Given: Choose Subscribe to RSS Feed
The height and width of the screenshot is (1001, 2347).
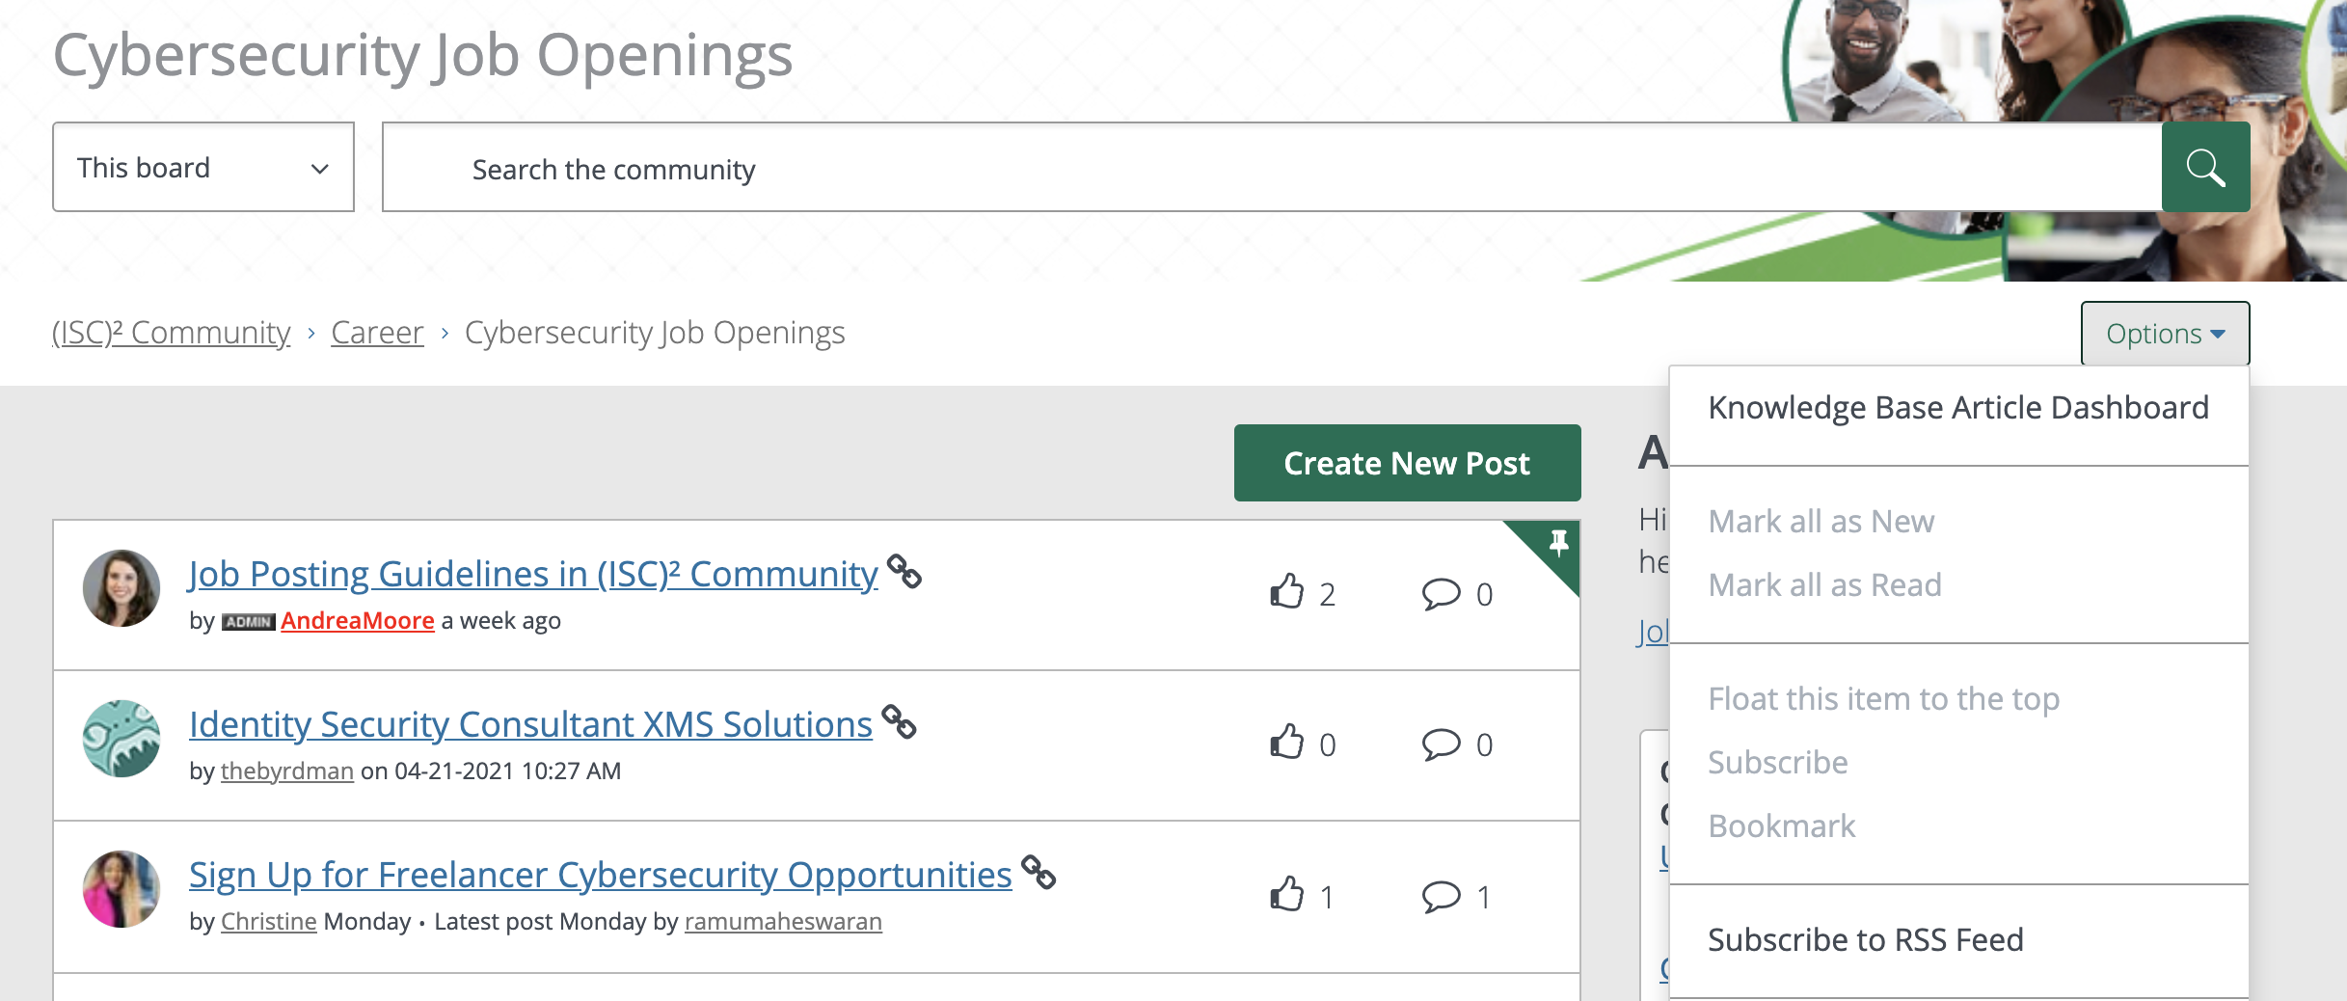Looking at the screenshot, I should 1865,939.
